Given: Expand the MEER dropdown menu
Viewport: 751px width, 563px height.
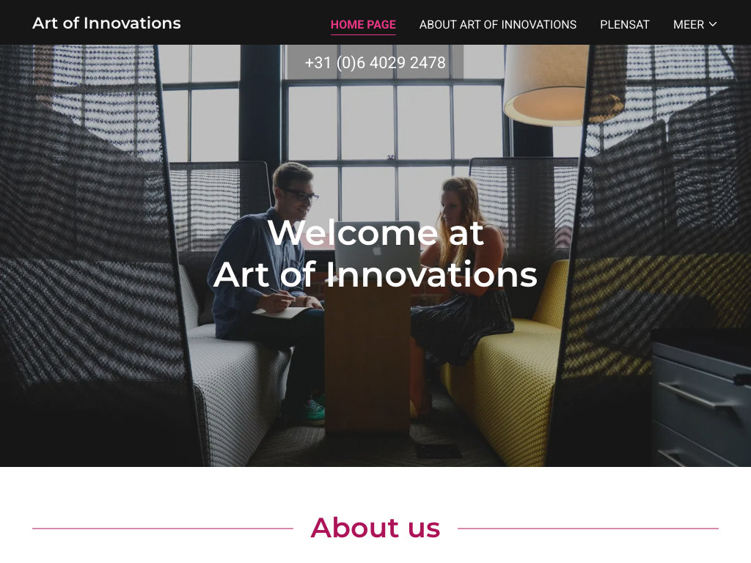Looking at the screenshot, I should click(x=695, y=24).
